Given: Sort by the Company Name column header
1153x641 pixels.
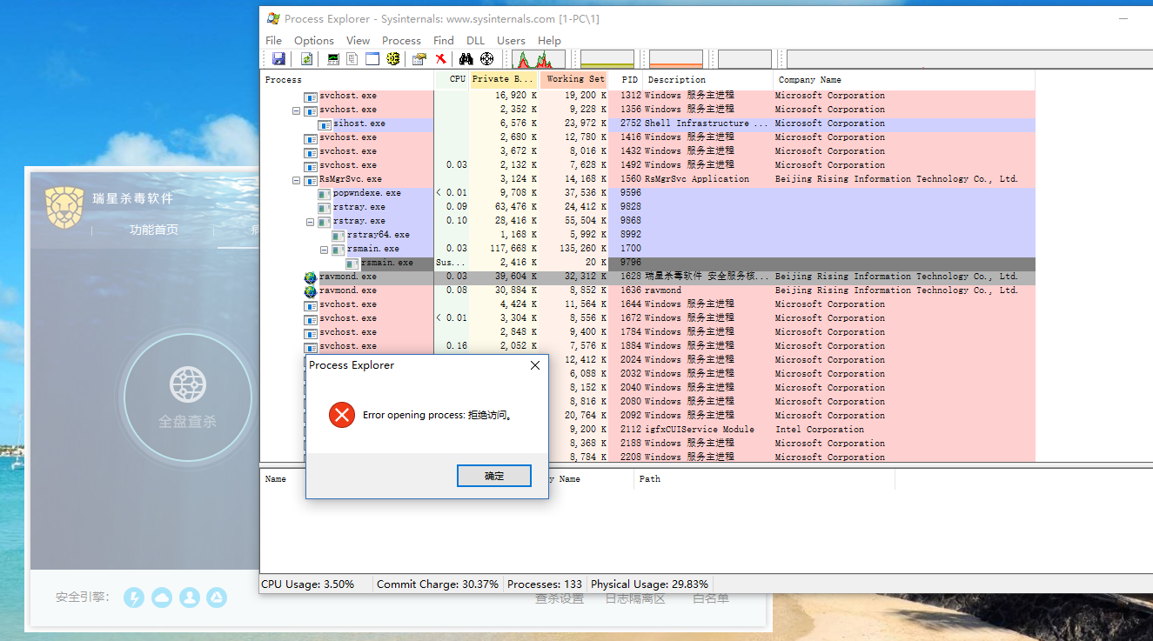Looking at the screenshot, I should pos(903,79).
